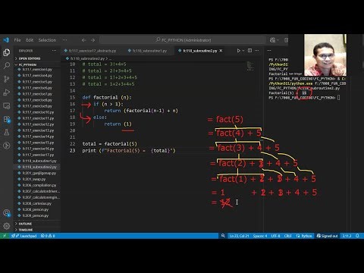Click zoom magnifier icon in status bar

coord(223,236)
